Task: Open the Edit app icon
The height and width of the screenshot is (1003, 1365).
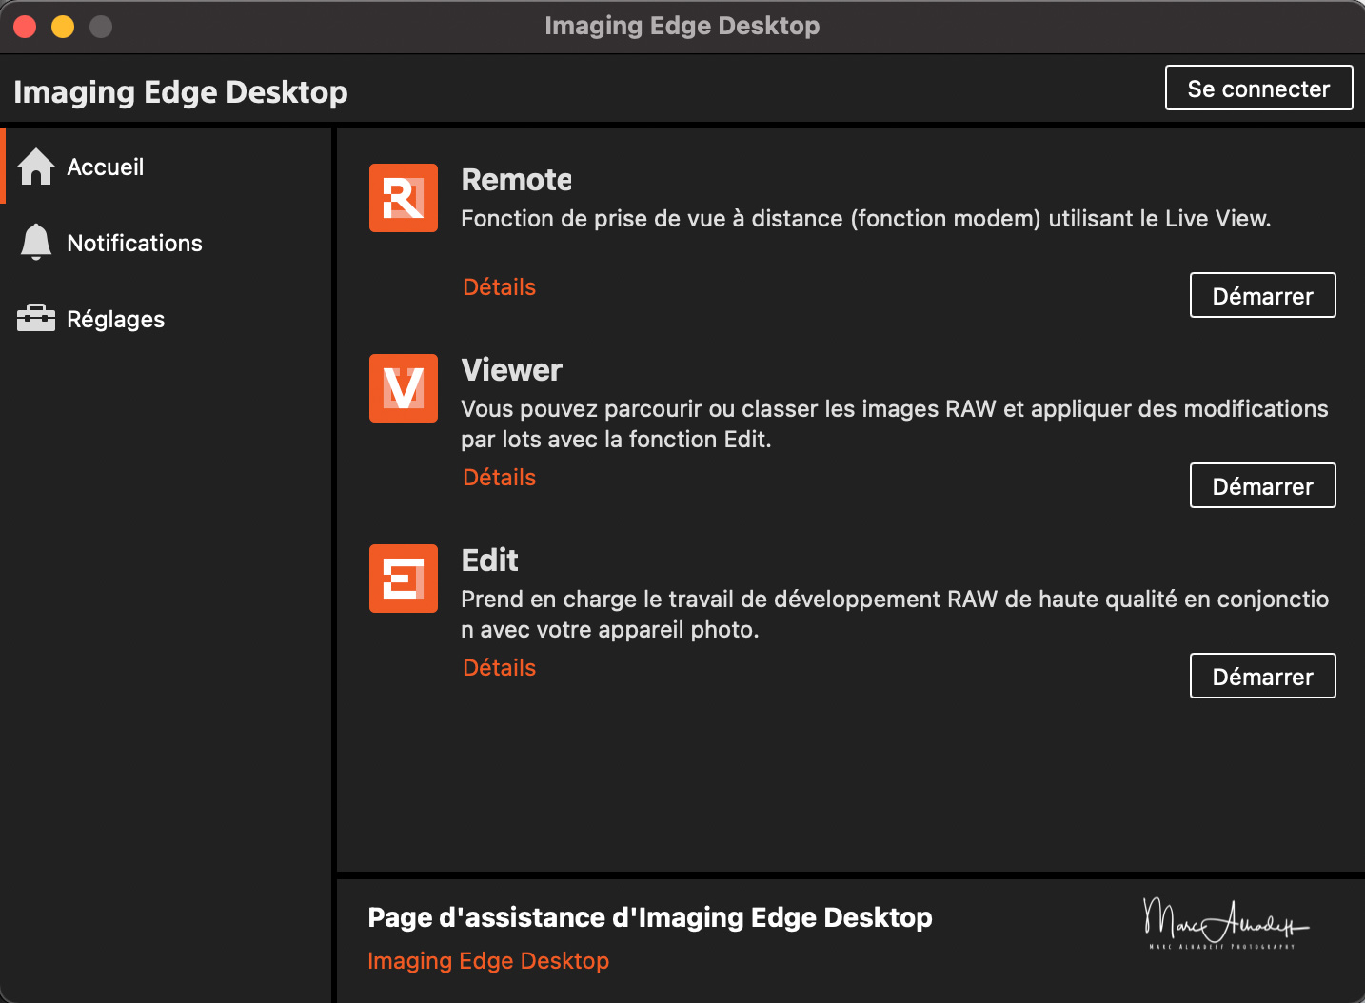Action: pos(403,579)
